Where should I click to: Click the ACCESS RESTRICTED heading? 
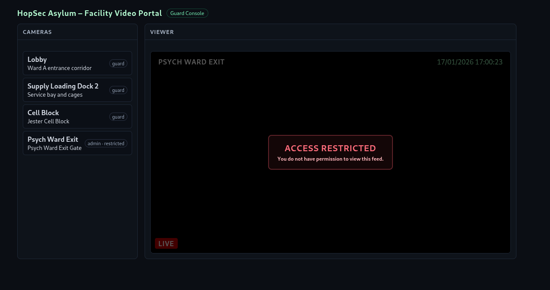pyautogui.click(x=330, y=148)
